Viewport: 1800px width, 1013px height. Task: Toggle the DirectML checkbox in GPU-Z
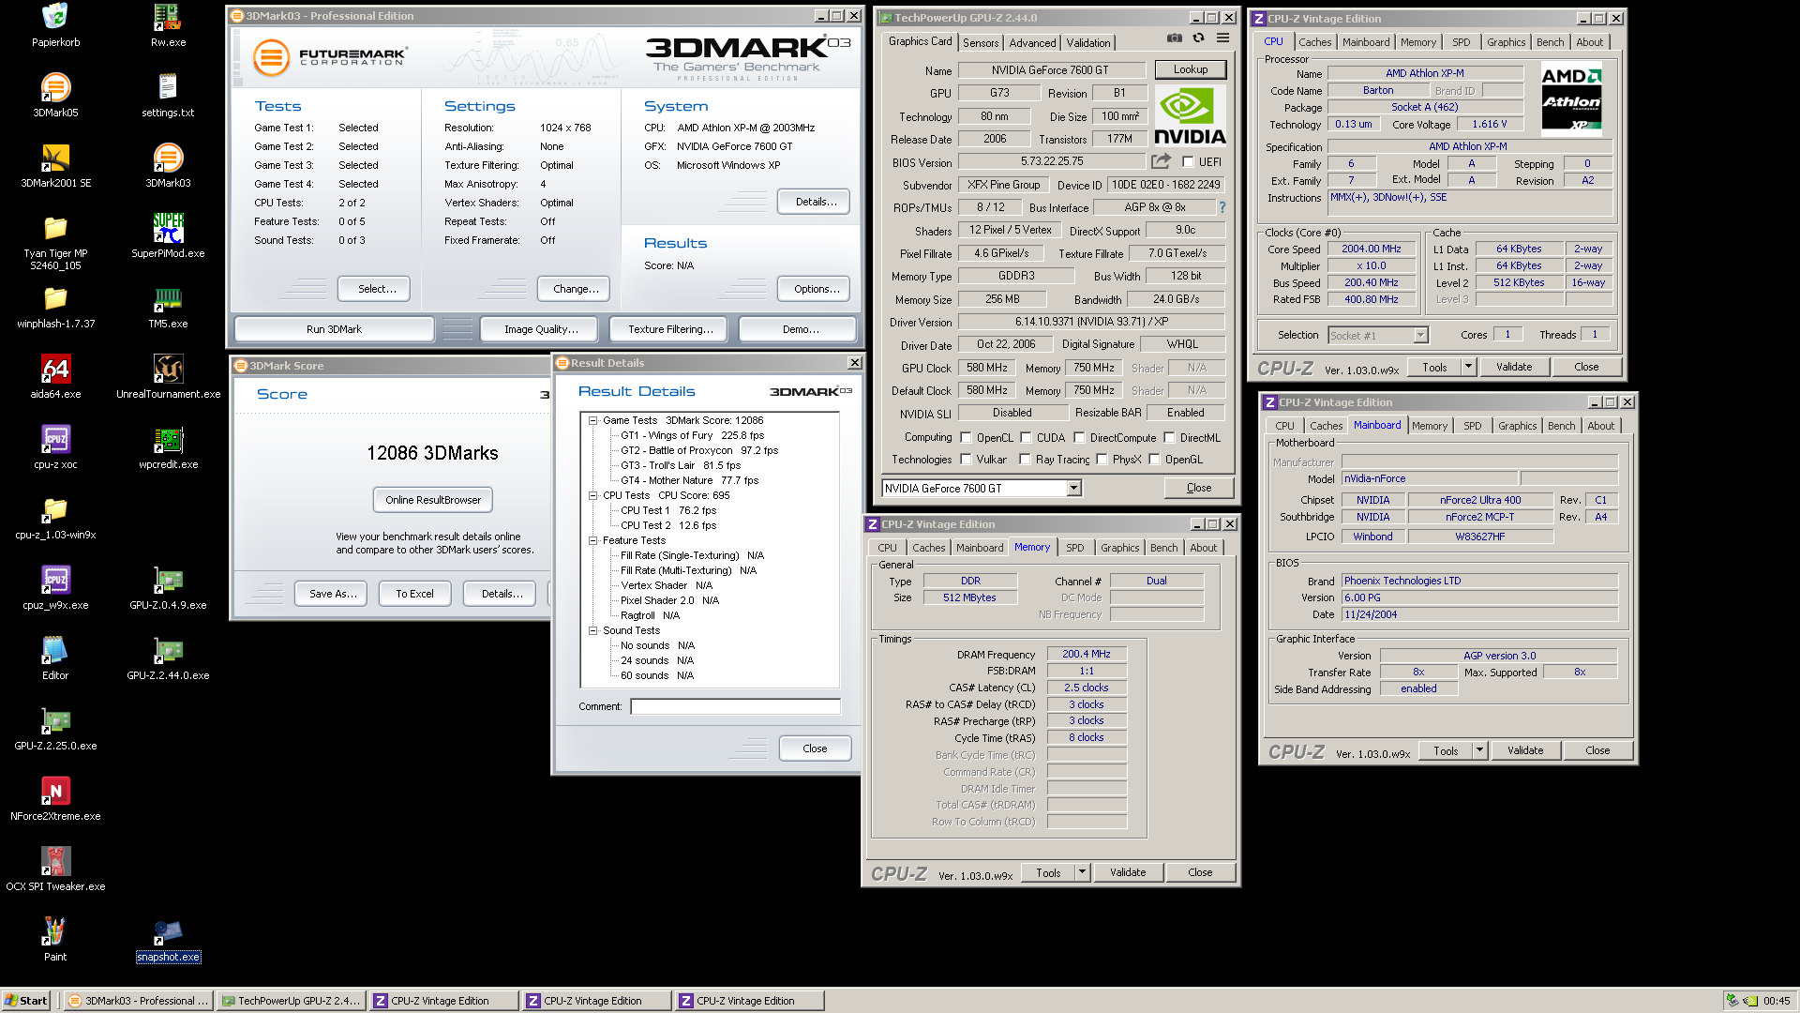[1169, 437]
